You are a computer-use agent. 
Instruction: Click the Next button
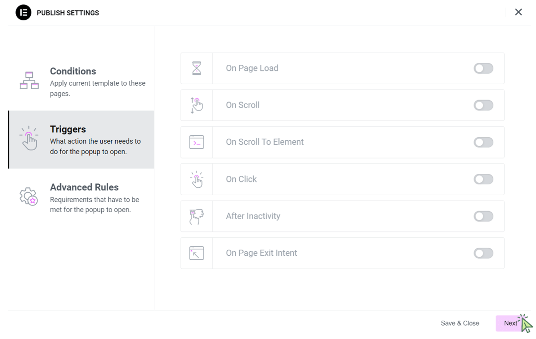click(510, 323)
